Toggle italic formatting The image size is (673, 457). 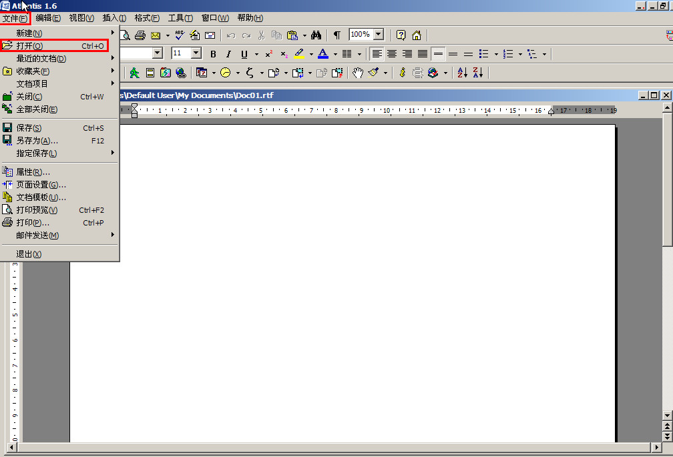coord(228,54)
